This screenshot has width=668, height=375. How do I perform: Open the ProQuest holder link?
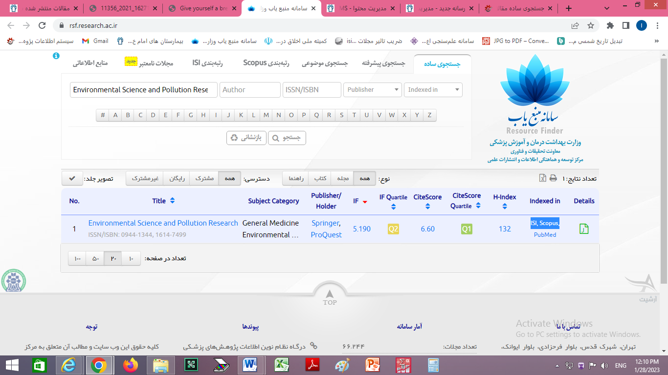pos(326,235)
